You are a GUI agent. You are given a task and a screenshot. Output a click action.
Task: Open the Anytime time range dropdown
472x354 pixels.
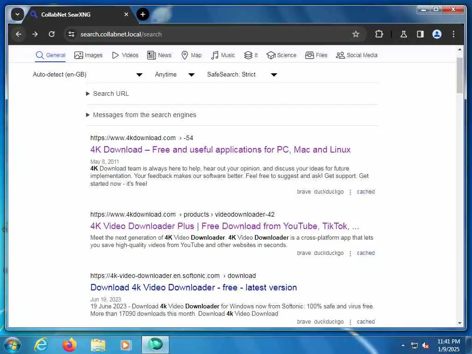(175, 75)
